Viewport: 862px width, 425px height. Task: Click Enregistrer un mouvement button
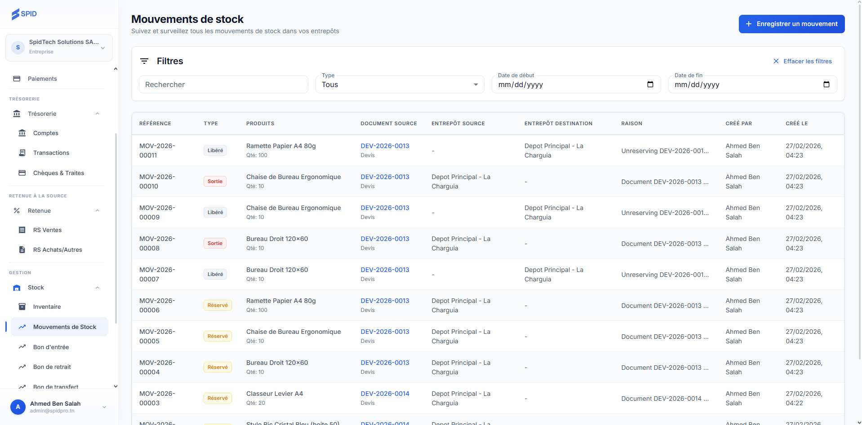(x=791, y=24)
